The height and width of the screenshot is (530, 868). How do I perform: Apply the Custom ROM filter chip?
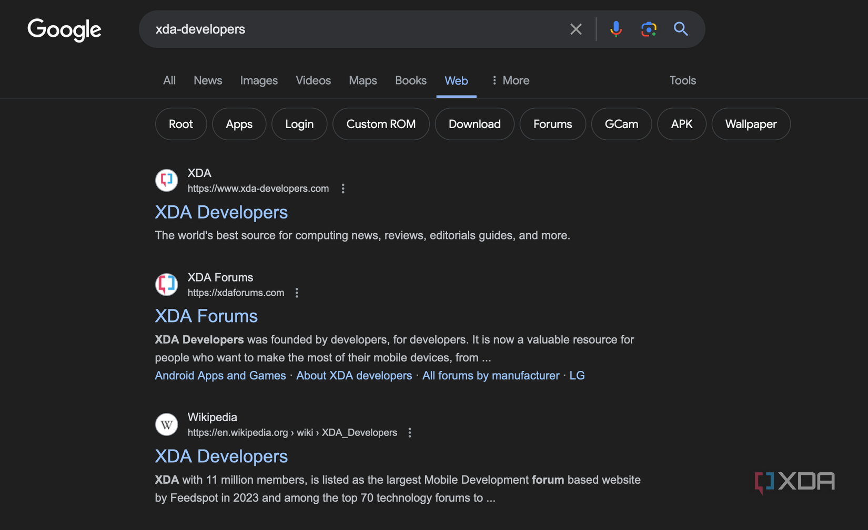[381, 124]
